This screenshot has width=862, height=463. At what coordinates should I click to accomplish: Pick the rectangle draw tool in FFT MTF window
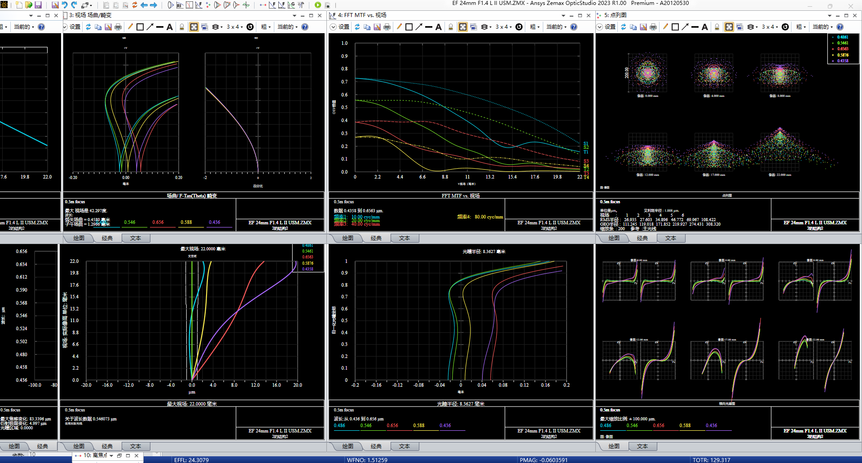coord(409,27)
